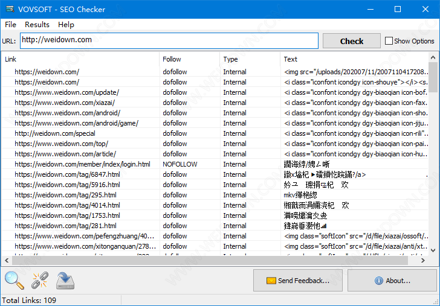Screen dimensions: 440x306
Task: Open the About dialog button
Action: tap(392, 281)
